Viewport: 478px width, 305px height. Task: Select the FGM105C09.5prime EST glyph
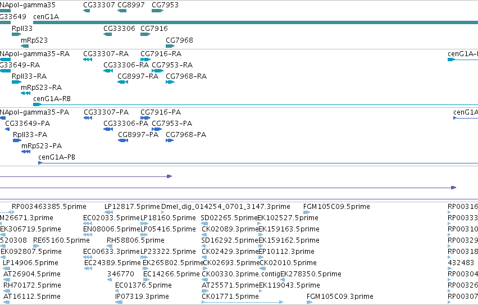307,212
